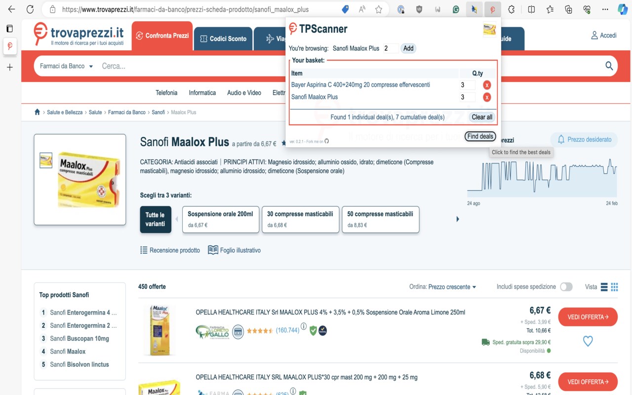Select Tutte le varianti option

pyautogui.click(x=156, y=219)
